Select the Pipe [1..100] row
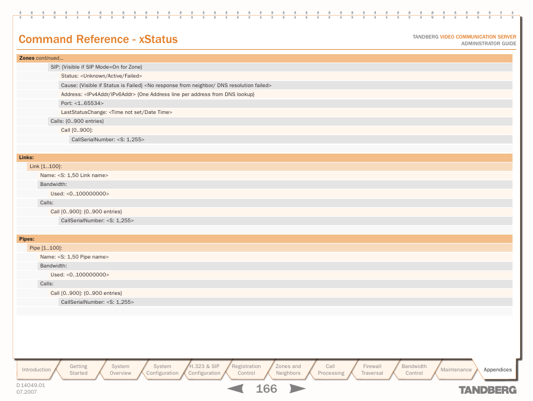533x401 pixels. [269, 248]
